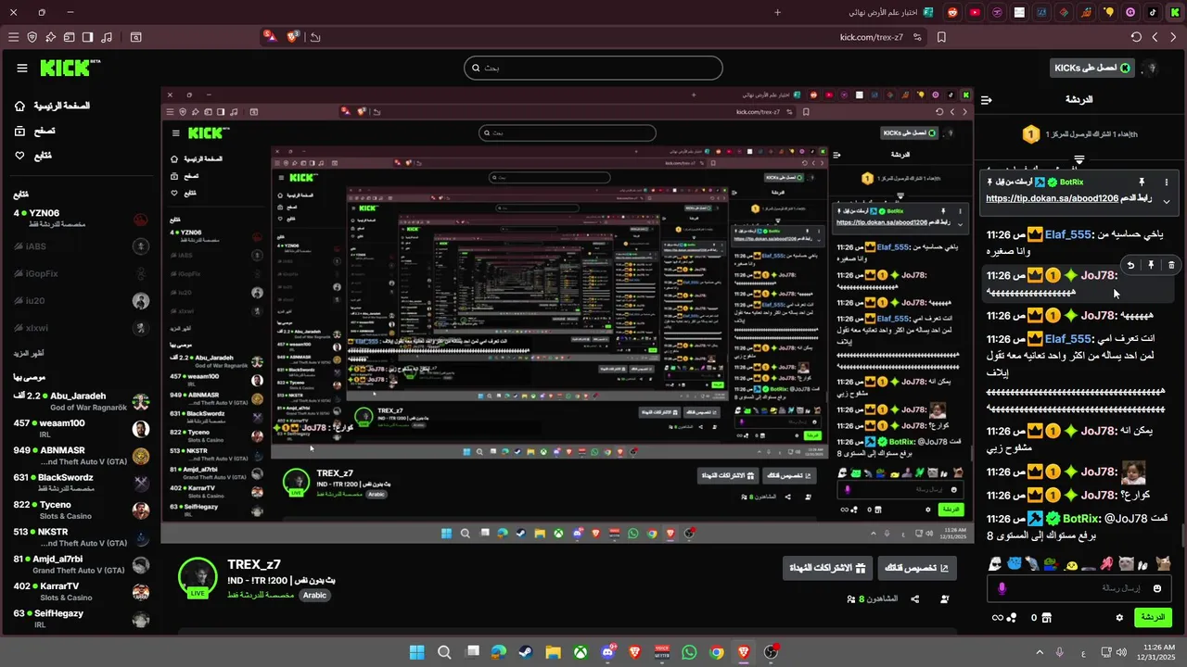Screen dimensions: 1187x667
Task: Click the send message input field
Action: point(1079,587)
